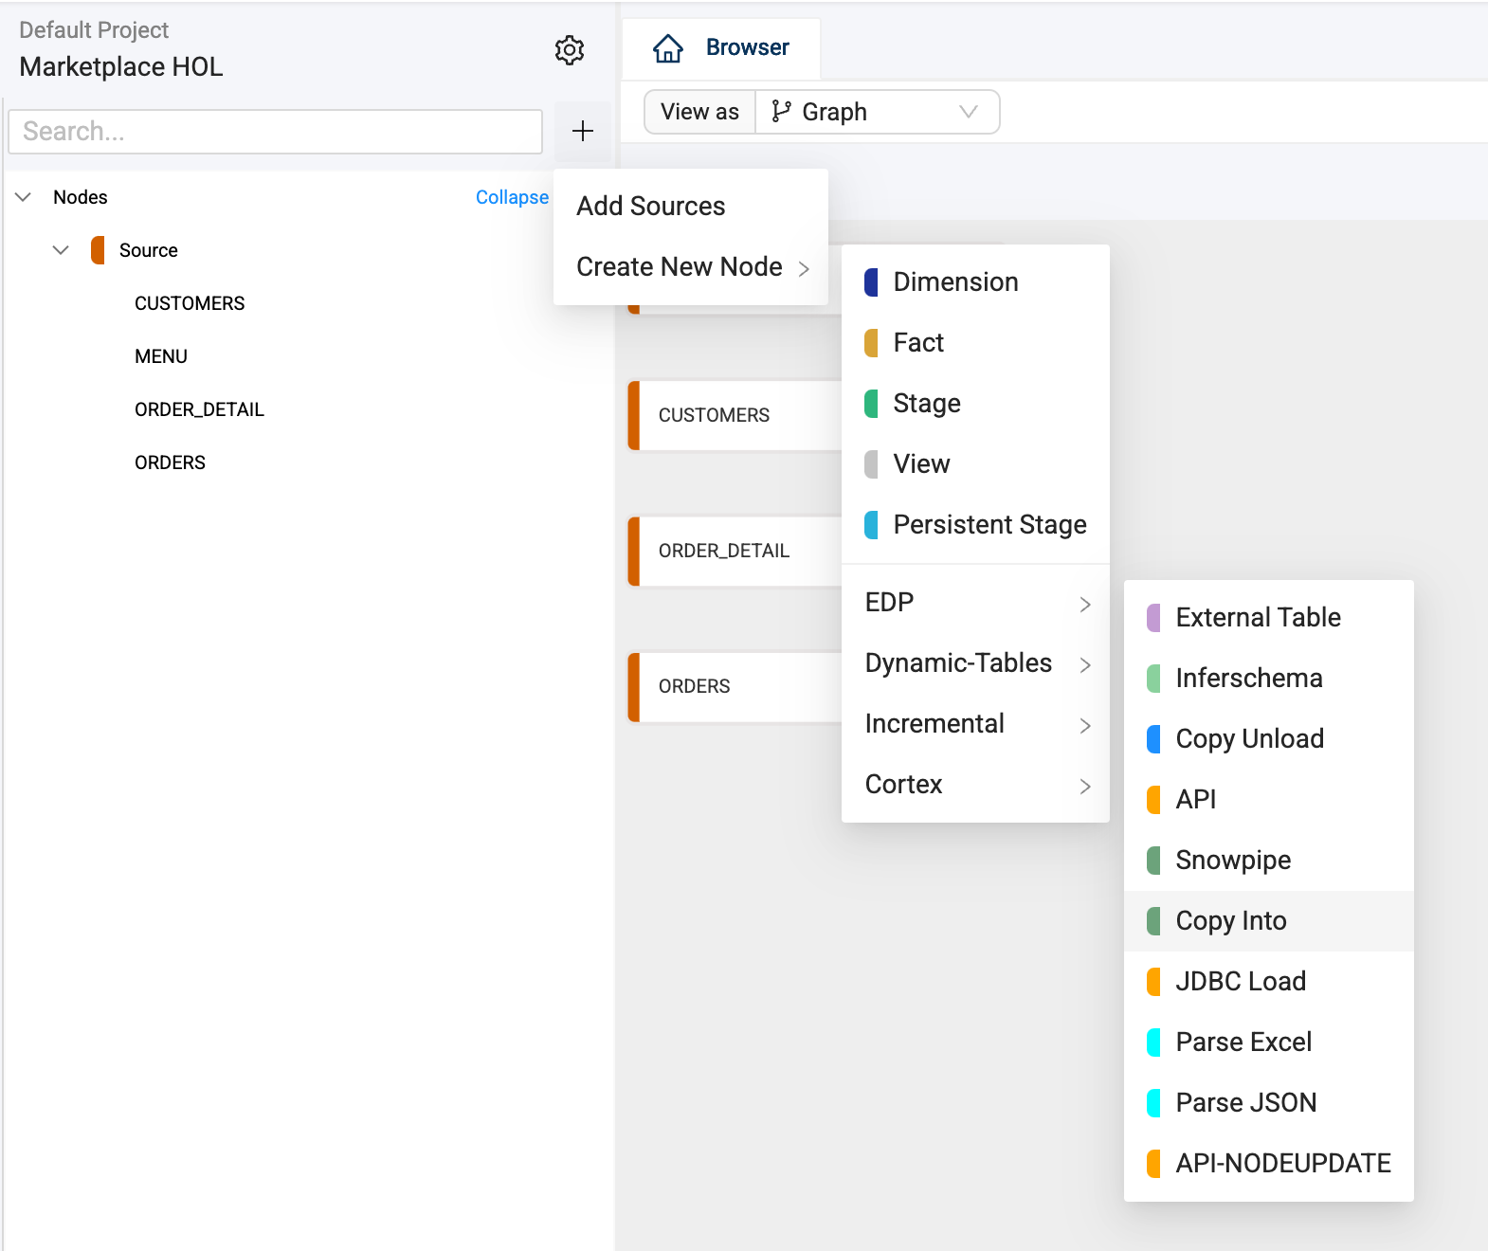Open project settings gear icon
The height and width of the screenshot is (1251, 1488).
coord(570,50)
